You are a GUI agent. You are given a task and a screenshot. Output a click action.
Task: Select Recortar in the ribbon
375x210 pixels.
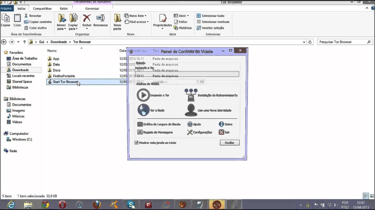33,16
